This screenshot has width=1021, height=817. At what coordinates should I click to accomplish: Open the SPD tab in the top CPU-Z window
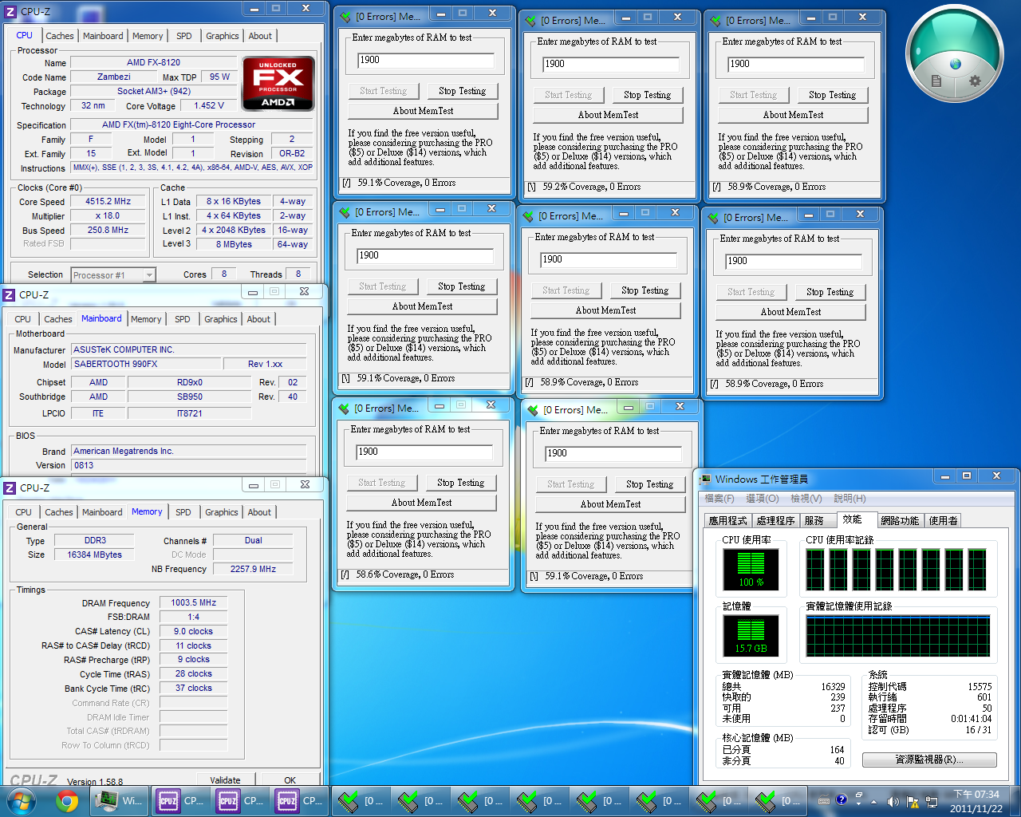coord(184,36)
